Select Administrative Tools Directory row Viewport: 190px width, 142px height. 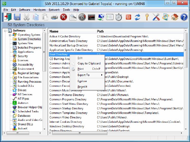(x=116, y=41)
